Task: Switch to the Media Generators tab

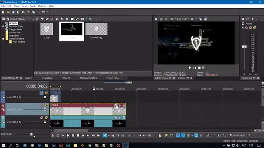Action: coord(88,78)
